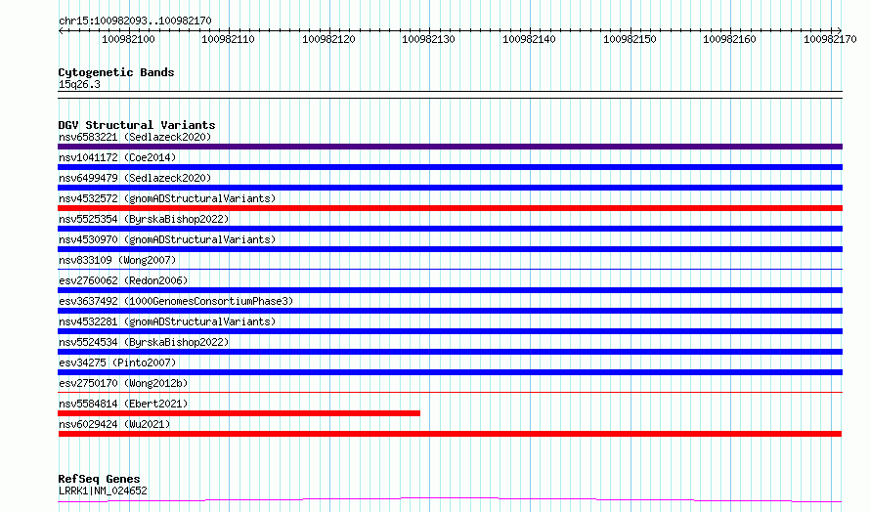Click the Cytogenetic Bands track title

[116, 72]
